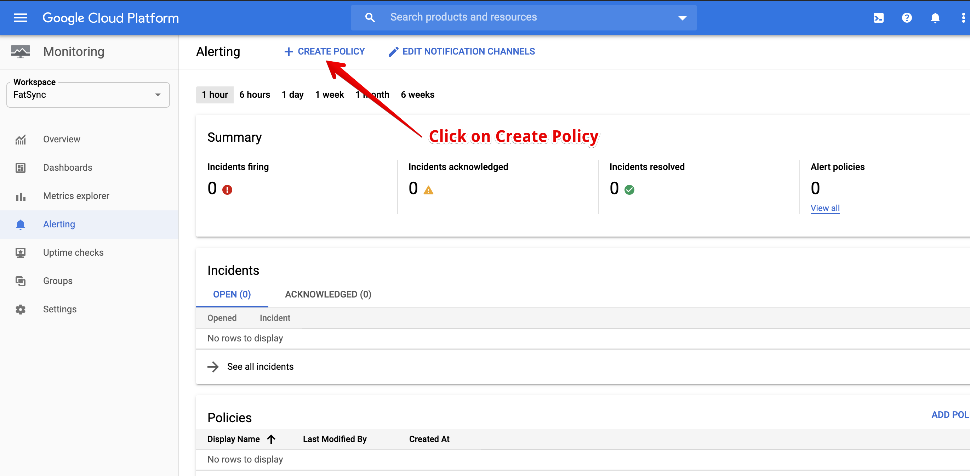Click the Last Modified By column header

[335, 439]
